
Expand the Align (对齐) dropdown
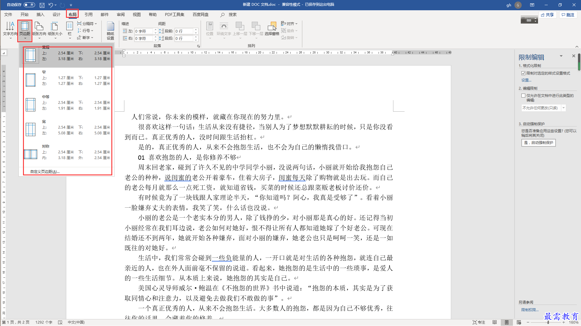(x=289, y=24)
